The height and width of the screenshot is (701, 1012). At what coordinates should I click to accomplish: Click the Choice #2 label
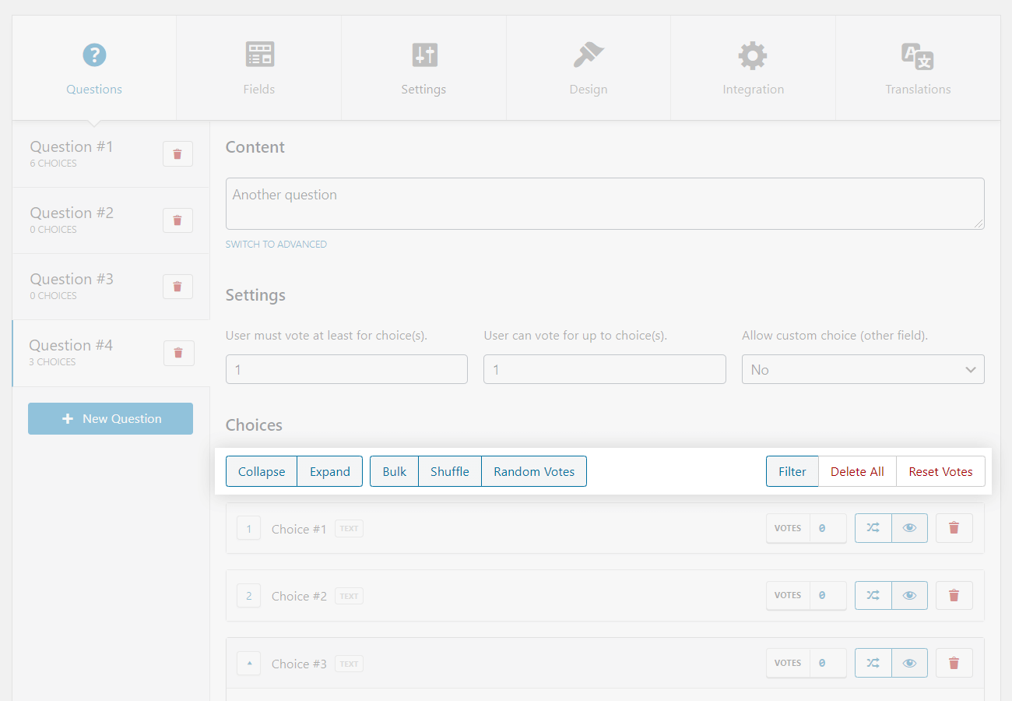(x=299, y=597)
